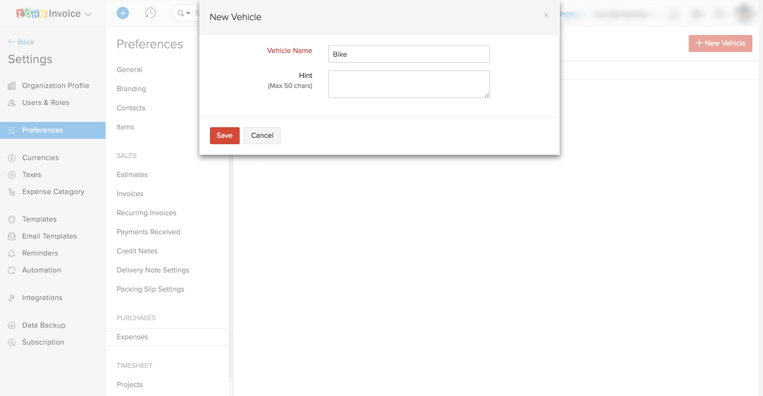Click the Organization Profile building icon
The image size is (763, 396).
12,86
